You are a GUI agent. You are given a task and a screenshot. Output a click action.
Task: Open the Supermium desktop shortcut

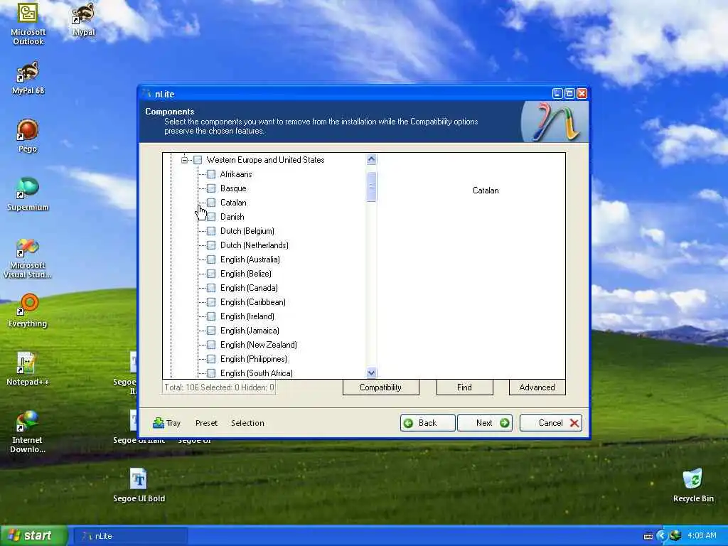tap(28, 194)
